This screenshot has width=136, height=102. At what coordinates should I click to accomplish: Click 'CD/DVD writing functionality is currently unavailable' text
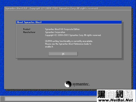tap(69, 41)
